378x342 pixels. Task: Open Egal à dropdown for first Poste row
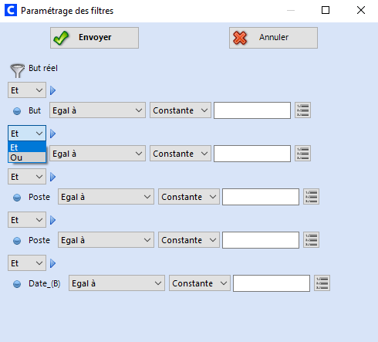106,197
